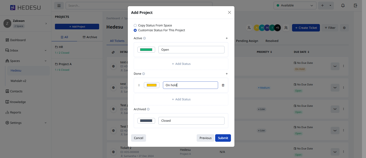Image resolution: width=366 pixels, height=158 pixels.
Task: Switch to the Archive projects tab
Action: point(90,37)
